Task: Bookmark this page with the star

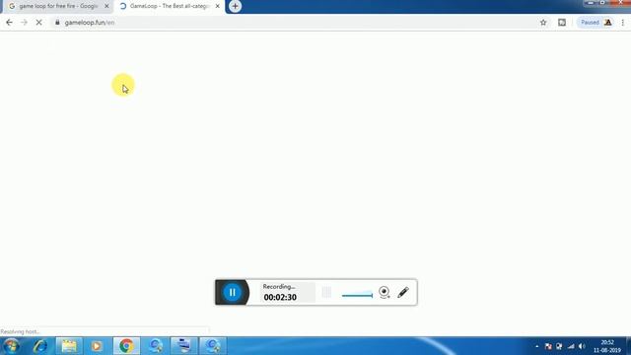Action: 543,23
